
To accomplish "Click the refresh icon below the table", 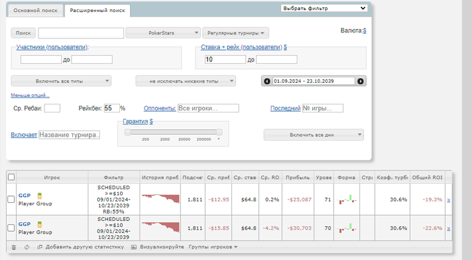I will (x=27, y=247).
